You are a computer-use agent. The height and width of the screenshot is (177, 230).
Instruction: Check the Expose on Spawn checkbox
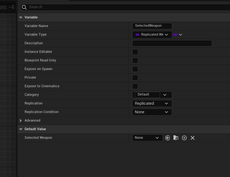coord(135,69)
